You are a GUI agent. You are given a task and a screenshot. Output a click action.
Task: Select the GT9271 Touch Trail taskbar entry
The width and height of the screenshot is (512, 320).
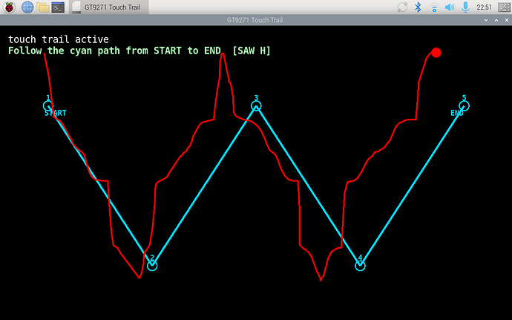[x=109, y=7]
